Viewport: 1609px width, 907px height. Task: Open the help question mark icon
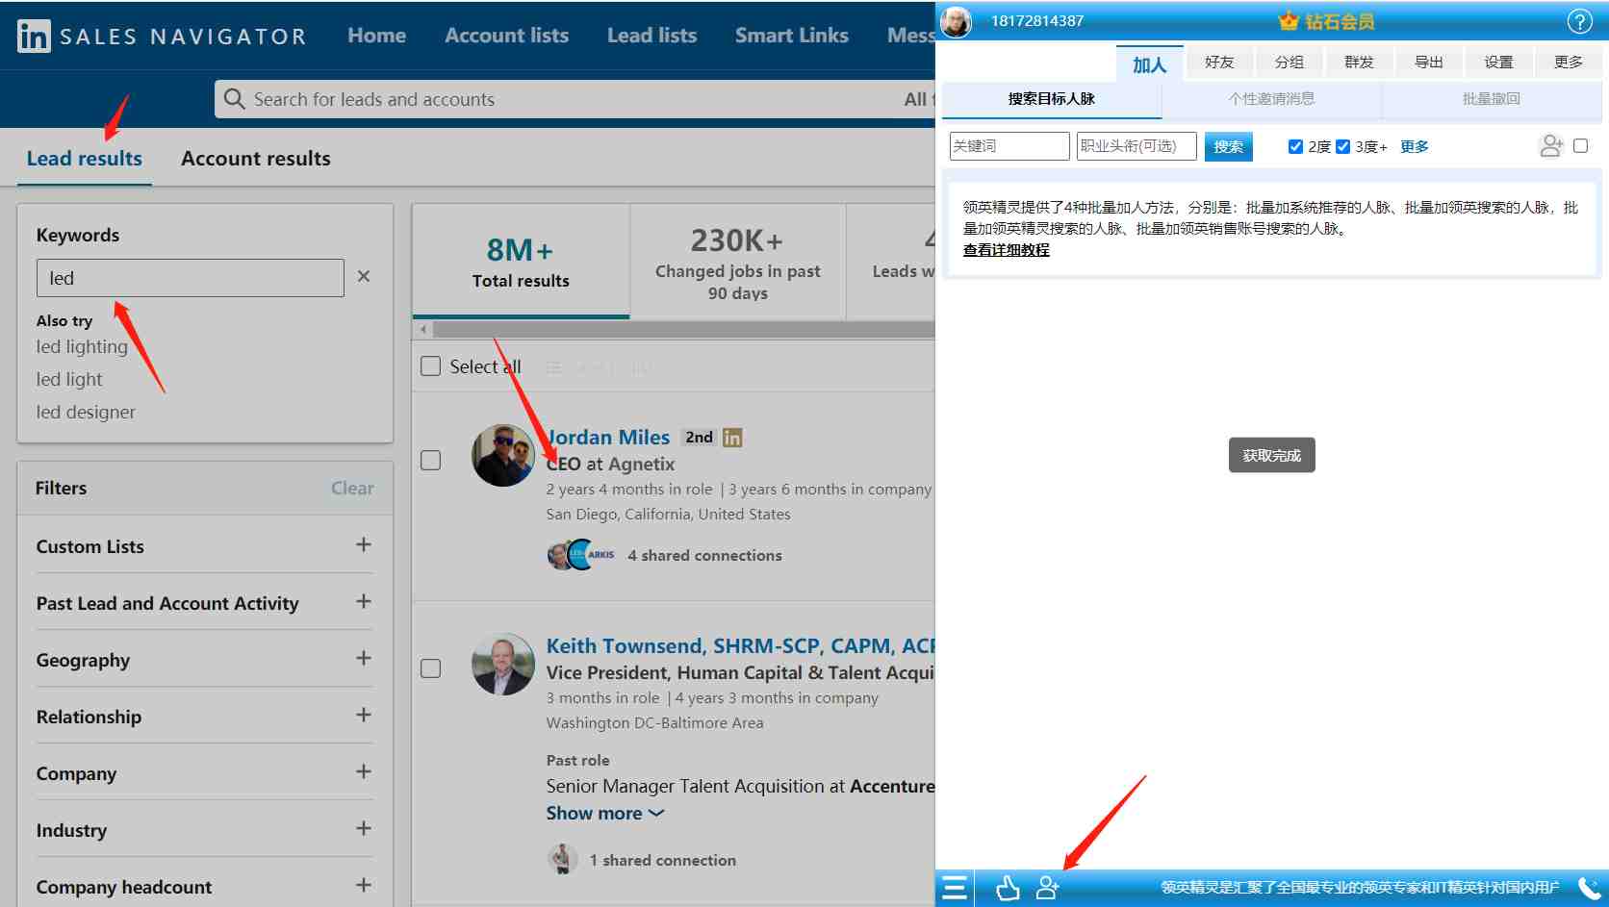pos(1579,21)
